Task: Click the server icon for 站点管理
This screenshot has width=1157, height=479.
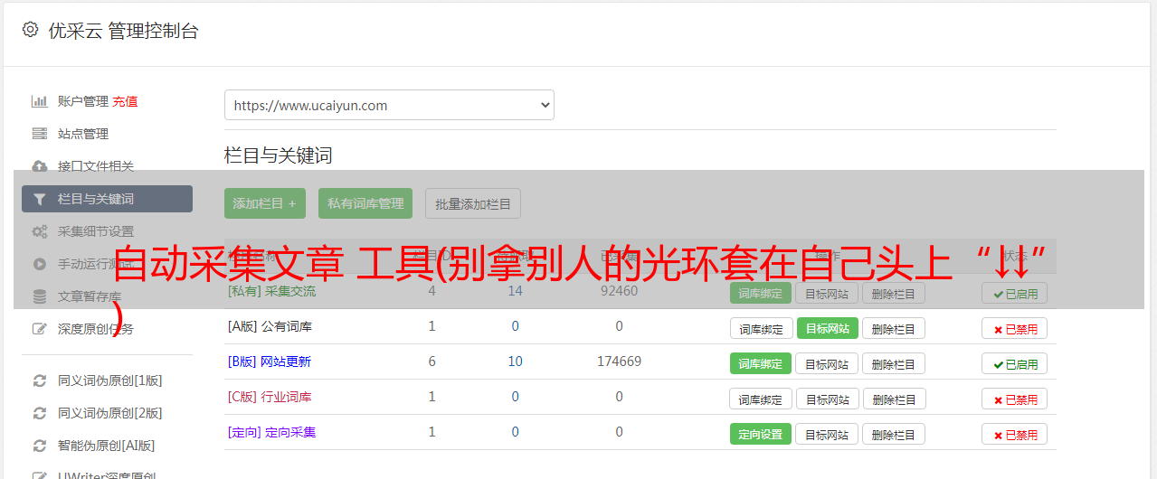Action: tap(40, 134)
